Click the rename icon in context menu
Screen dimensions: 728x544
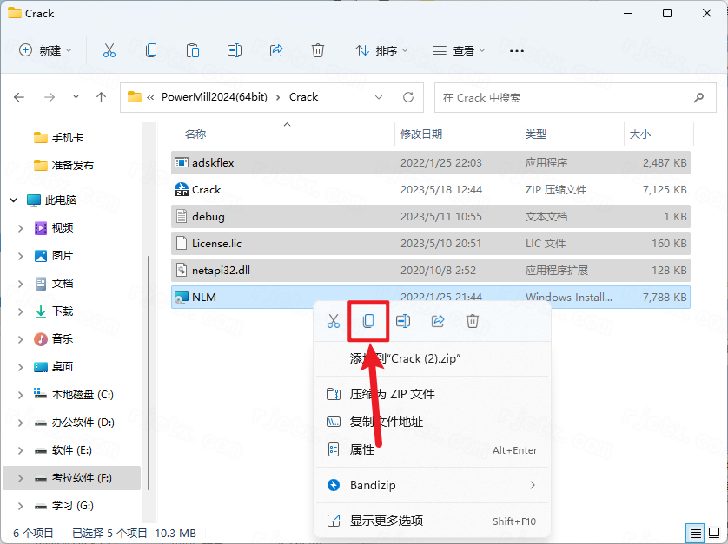pyautogui.click(x=403, y=321)
